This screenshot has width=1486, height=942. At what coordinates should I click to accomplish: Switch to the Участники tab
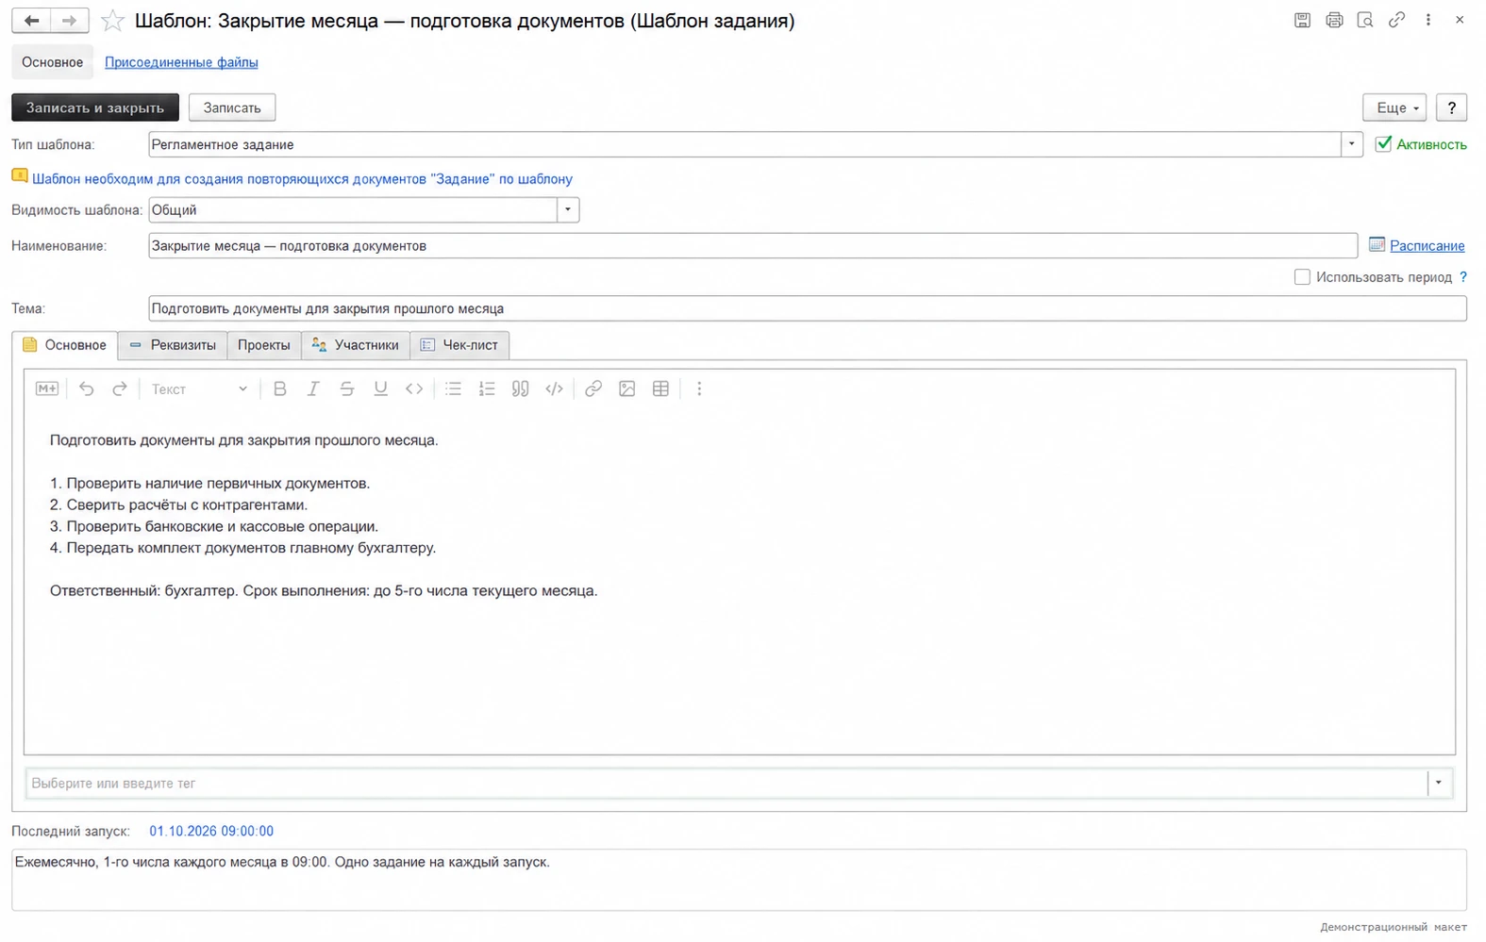356,345
